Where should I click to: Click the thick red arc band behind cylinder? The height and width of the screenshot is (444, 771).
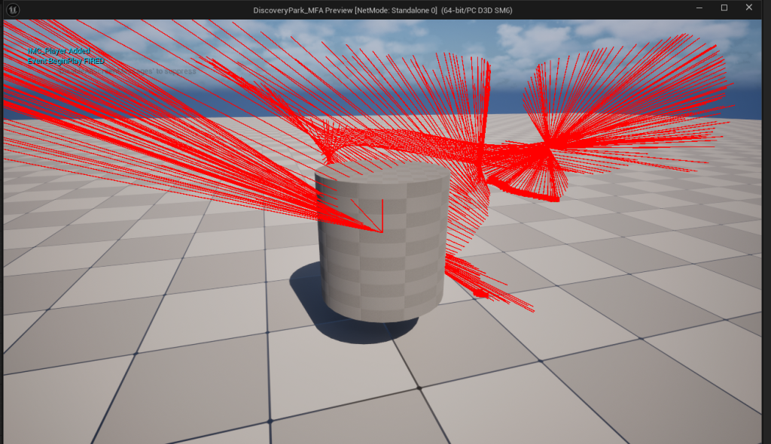(422, 139)
